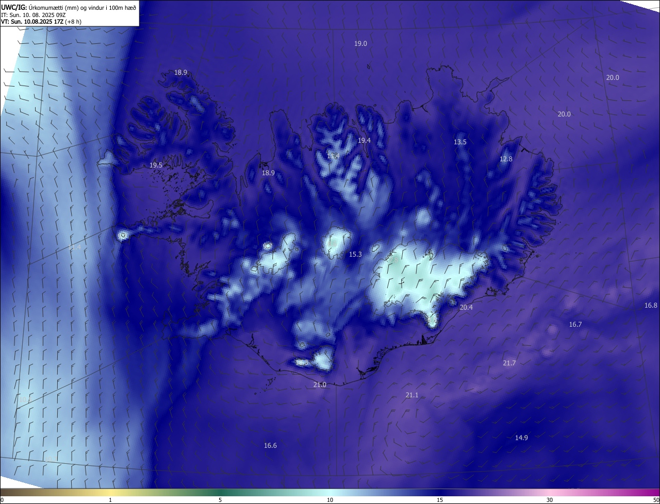Click the colour scale tick label 15
The height and width of the screenshot is (504, 660).
(440, 500)
